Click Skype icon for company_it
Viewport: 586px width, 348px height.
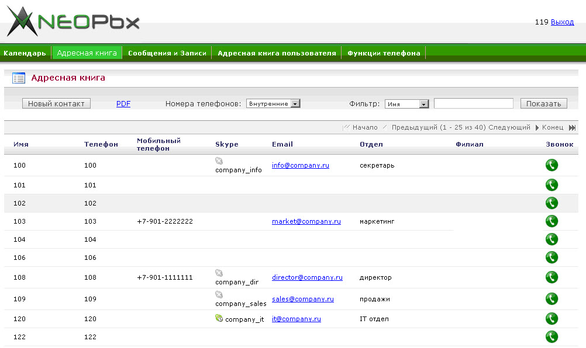(x=219, y=318)
